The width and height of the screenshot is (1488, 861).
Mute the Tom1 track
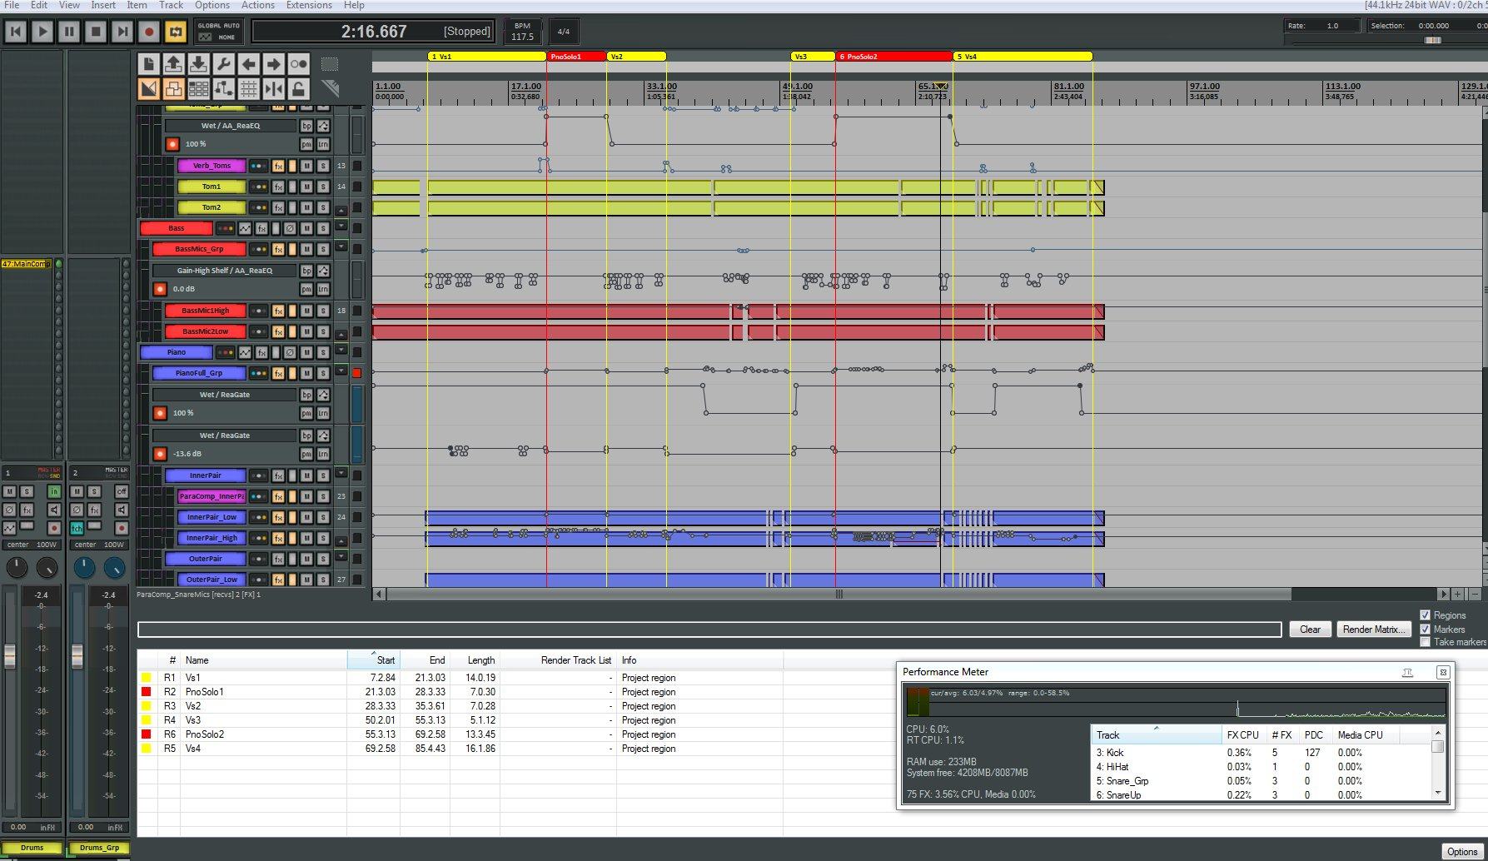coord(306,187)
